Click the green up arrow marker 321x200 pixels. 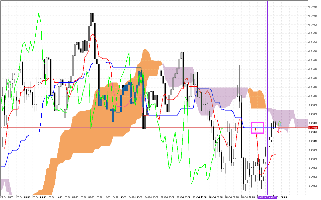(279, 123)
